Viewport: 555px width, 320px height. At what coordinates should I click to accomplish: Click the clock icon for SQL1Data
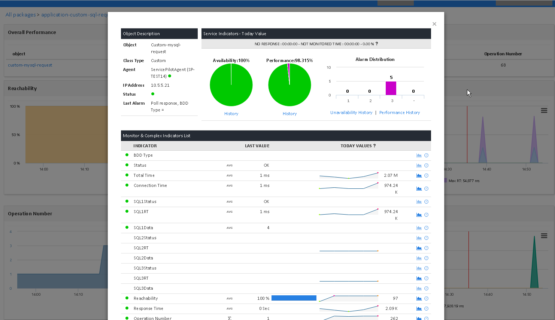pyautogui.click(x=426, y=228)
